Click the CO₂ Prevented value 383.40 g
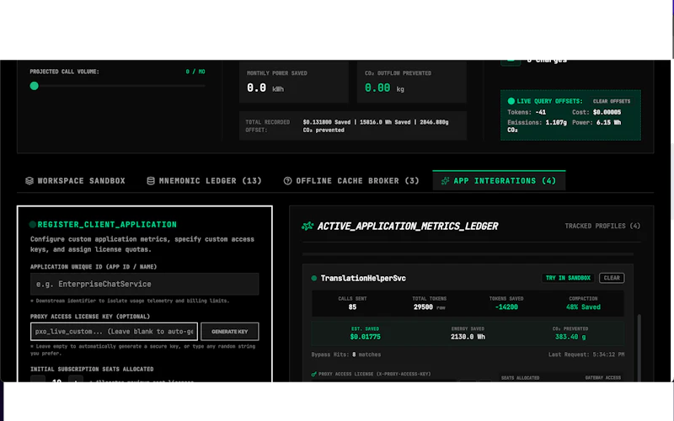Image resolution: width=674 pixels, height=421 pixels. 570,337
